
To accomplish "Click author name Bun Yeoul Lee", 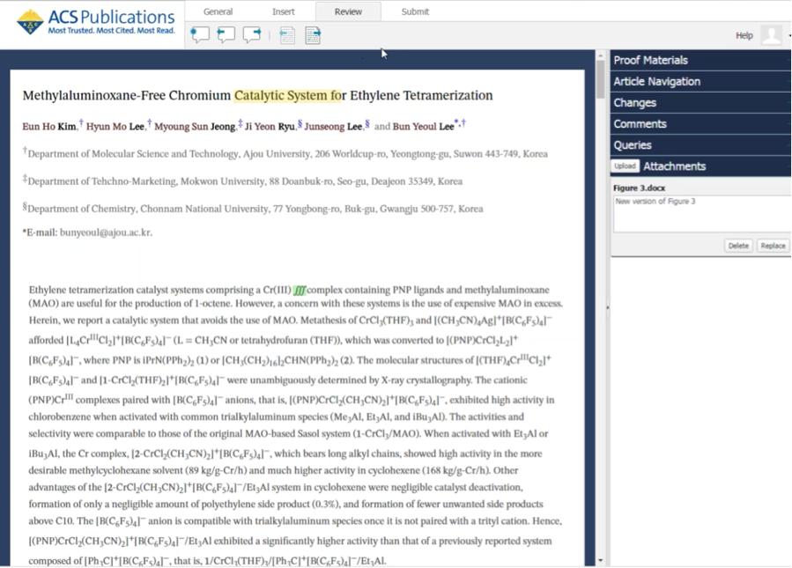I will [x=423, y=126].
